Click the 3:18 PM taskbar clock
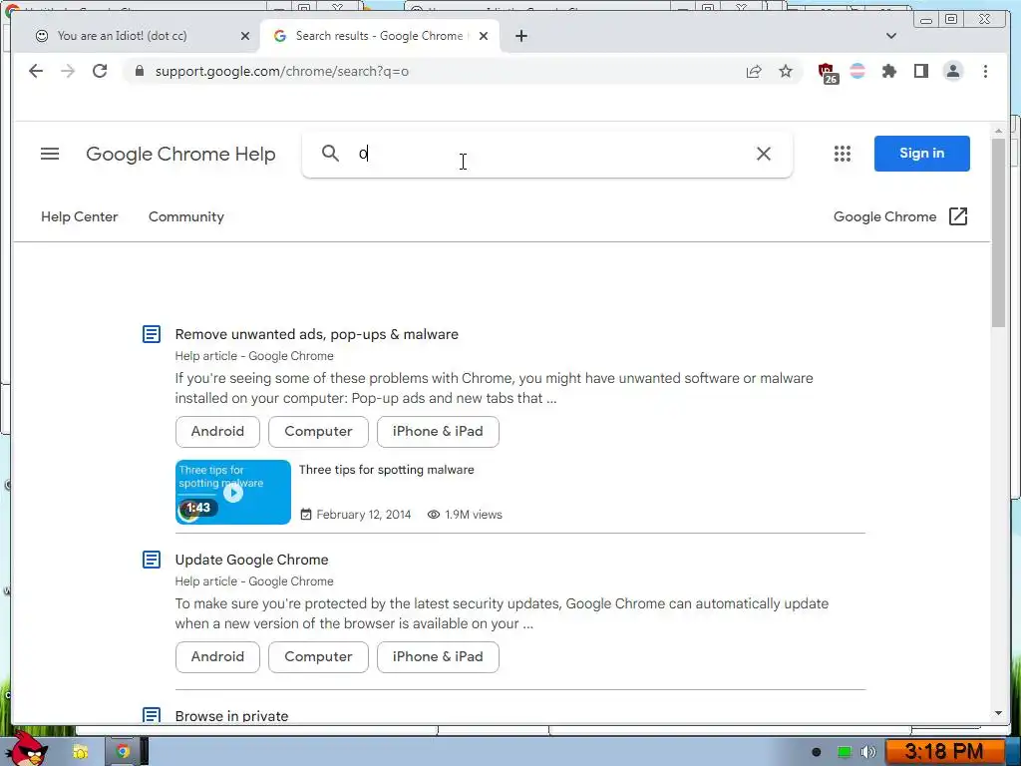 point(943,752)
